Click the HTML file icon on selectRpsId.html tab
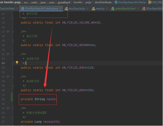163x126 pixels. (x=113, y=9)
